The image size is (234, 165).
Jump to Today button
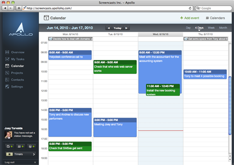point(117,28)
